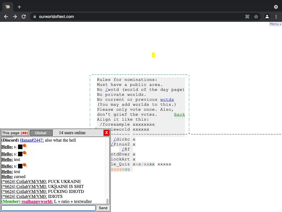Click the chat message input field

point(48,208)
